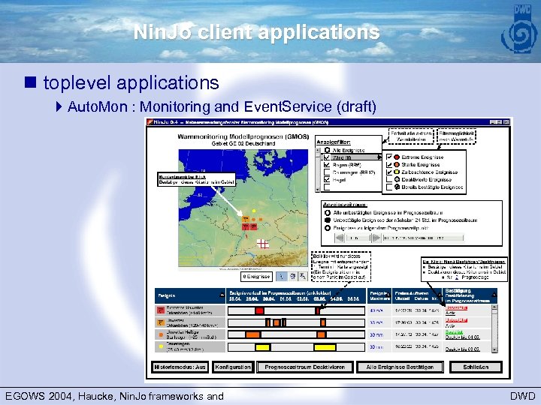Screen dimensions: 541x405
Task: Click the 0 Ereignisse counter box
Action: (x=256, y=277)
